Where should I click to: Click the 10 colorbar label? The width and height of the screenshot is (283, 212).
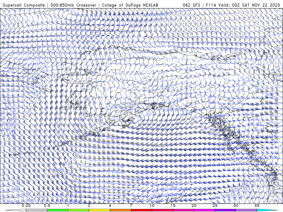[x=152, y=206]
